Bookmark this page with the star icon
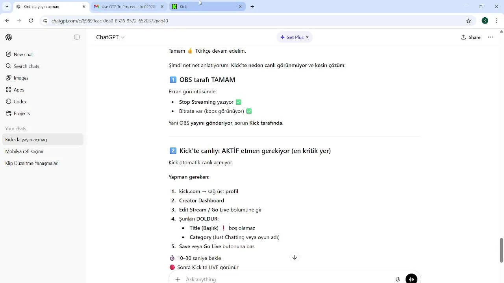This screenshot has height=283, width=504. pos(469,21)
